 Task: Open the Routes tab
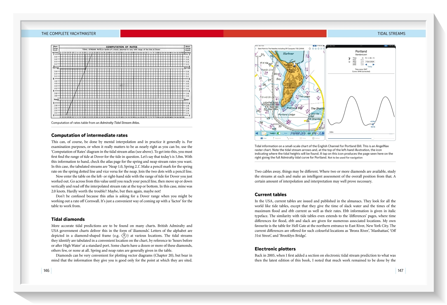pyautogui.click(x=290, y=138)
